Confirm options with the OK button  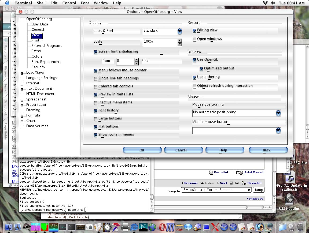pos(142,150)
